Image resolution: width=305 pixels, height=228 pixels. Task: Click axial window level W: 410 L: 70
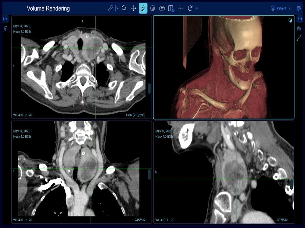[23, 115]
